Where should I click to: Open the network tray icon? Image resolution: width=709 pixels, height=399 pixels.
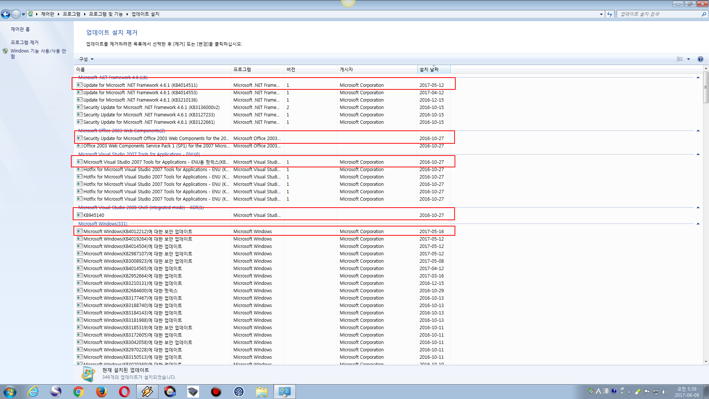pos(656,392)
